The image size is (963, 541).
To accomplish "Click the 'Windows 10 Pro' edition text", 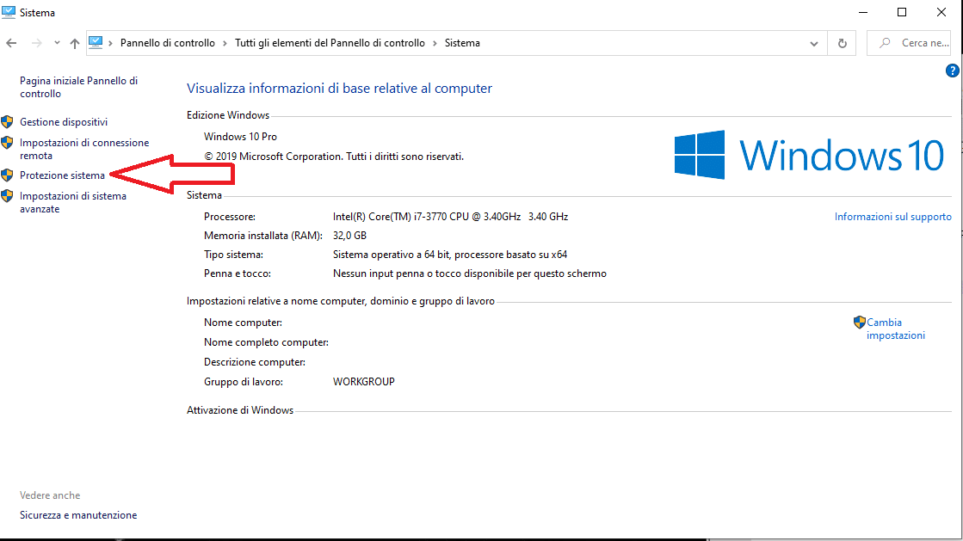I will (240, 137).
